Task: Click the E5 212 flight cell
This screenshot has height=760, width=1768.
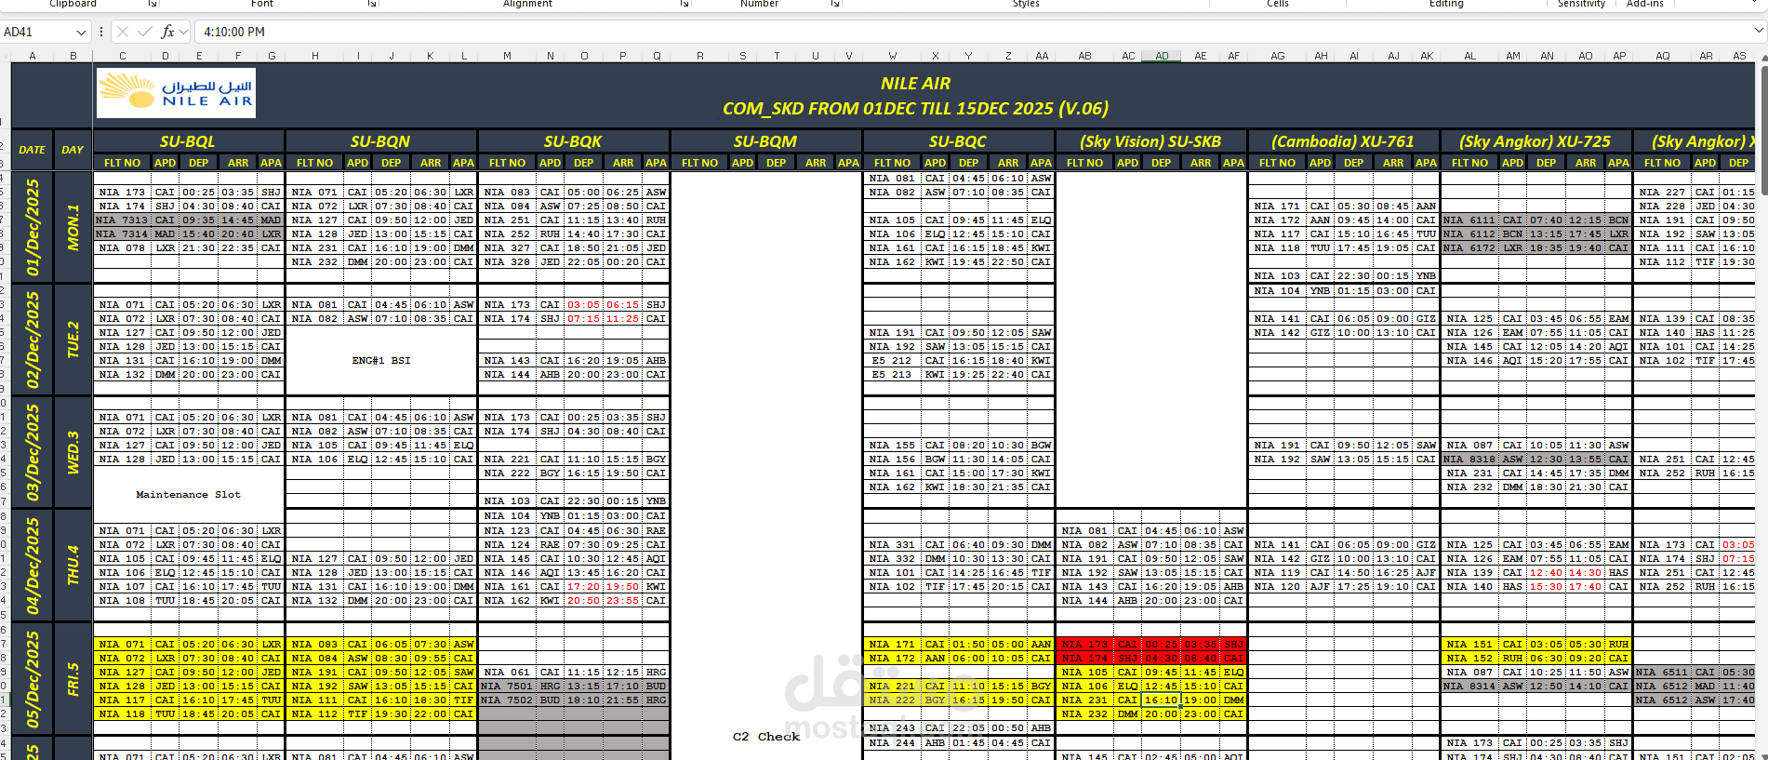Action: pos(892,361)
